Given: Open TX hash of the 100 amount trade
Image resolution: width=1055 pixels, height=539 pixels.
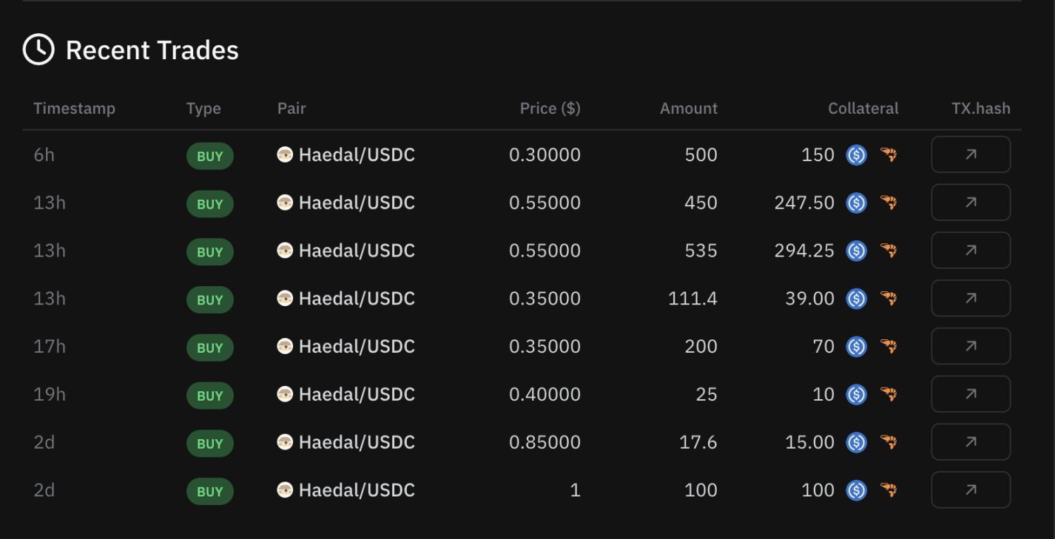Looking at the screenshot, I should (970, 490).
